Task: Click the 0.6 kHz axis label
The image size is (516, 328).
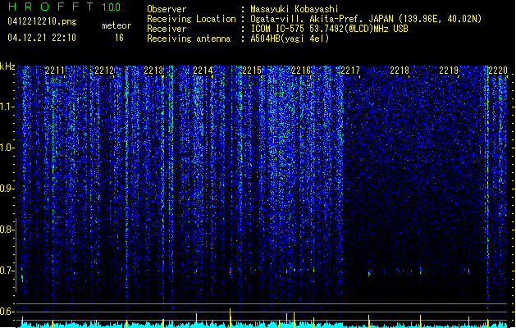Action: [x=7, y=312]
